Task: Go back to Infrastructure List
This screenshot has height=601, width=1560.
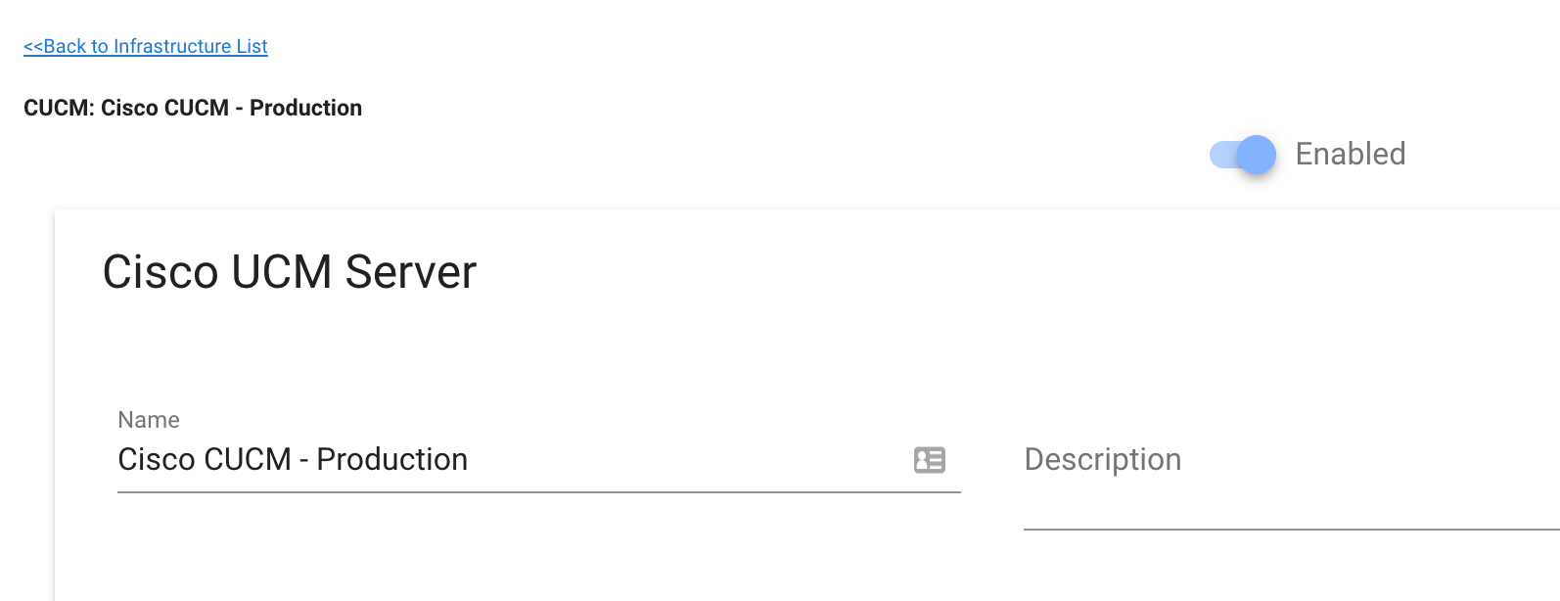Action: (x=146, y=46)
